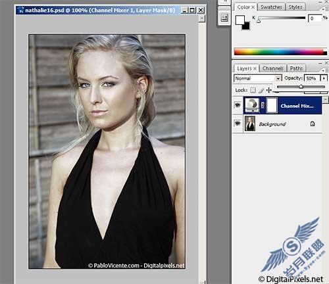Click the layers list scroll up arrow
The height and width of the screenshot is (284, 329).
pyautogui.click(x=326, y=100)
